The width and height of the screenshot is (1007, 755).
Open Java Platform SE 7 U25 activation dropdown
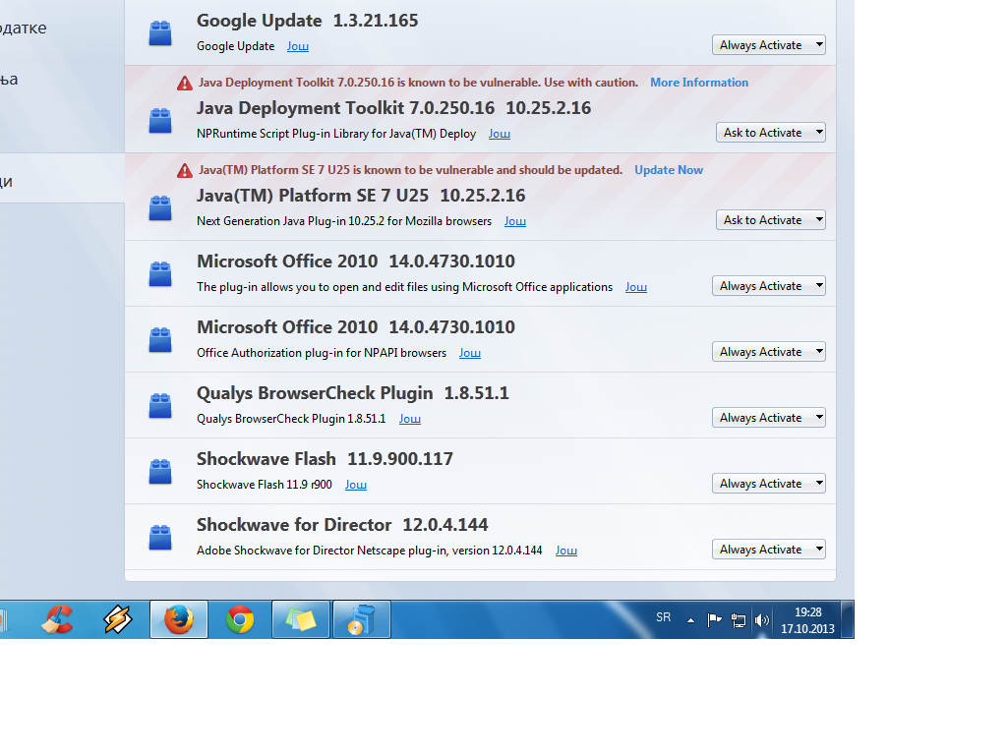click(771, 219)
